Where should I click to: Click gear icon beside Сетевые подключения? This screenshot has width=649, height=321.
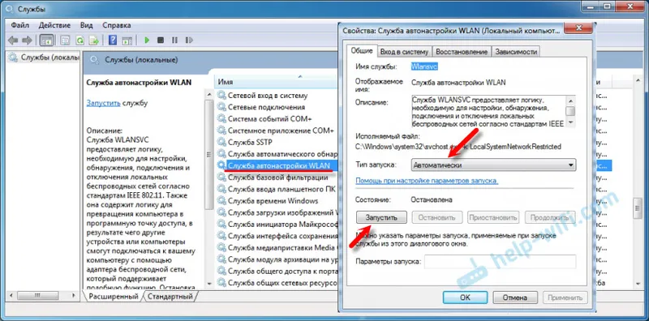pos(221,107)
